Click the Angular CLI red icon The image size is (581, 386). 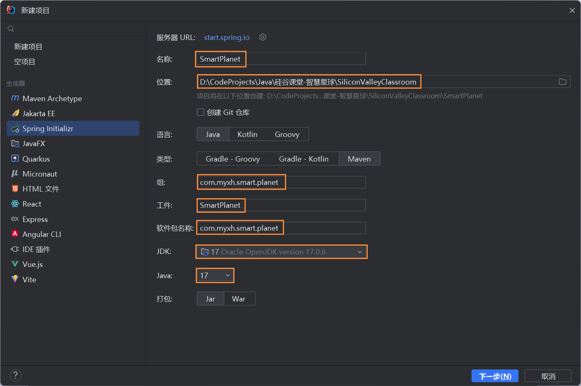(15, 234)
